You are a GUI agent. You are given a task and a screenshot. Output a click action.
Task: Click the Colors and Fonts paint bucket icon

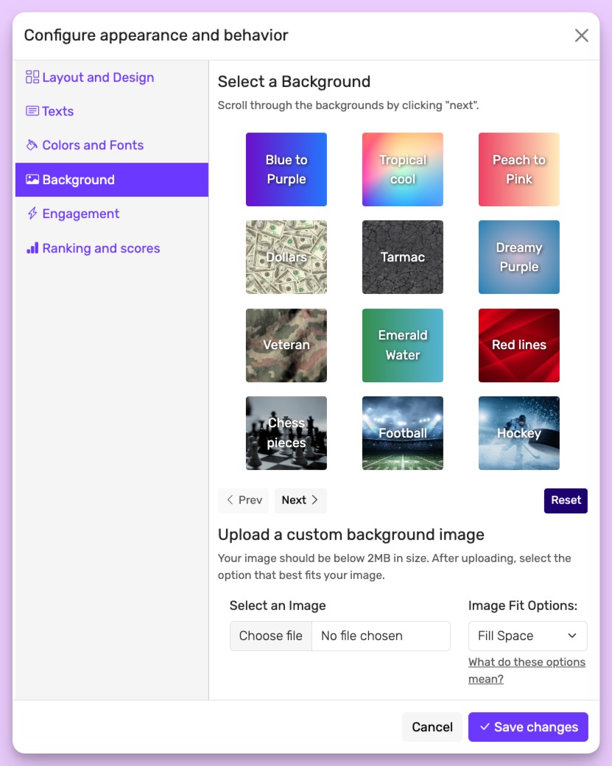(x=32, y=145)
